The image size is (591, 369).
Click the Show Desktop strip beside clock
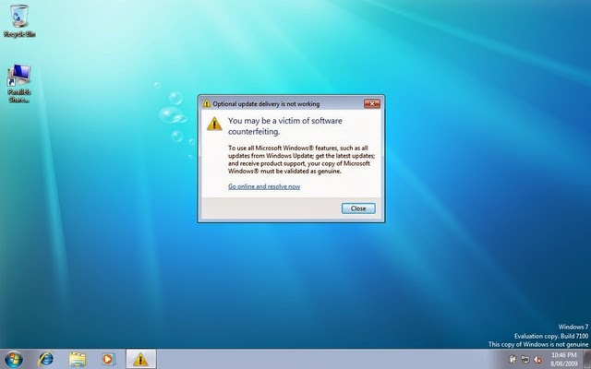(x=587, y=359)
